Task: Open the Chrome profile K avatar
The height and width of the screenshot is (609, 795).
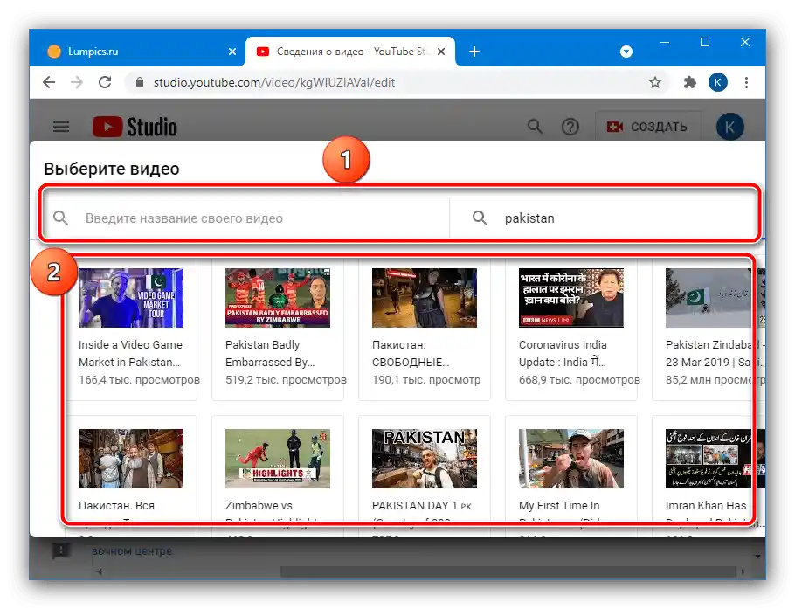Action: point(718,82)
